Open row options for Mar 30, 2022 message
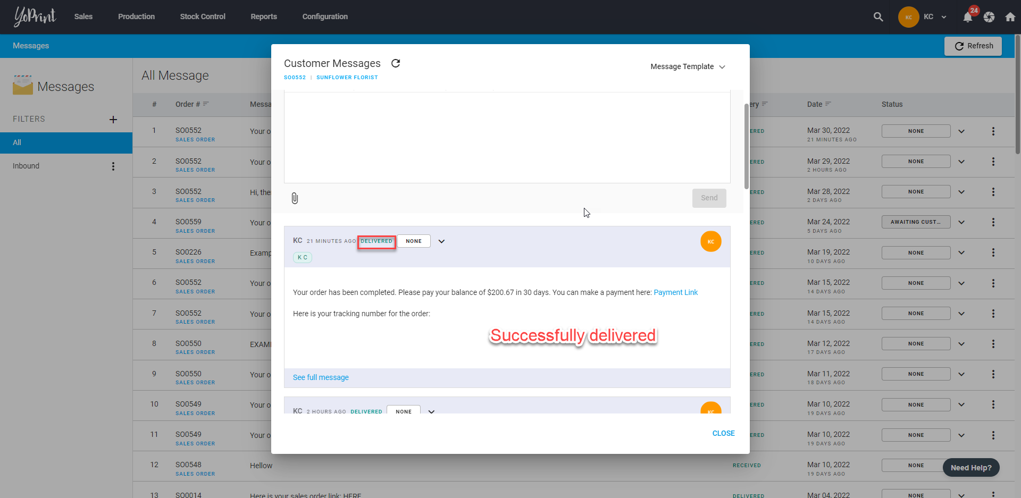 (x=993, y=131)
